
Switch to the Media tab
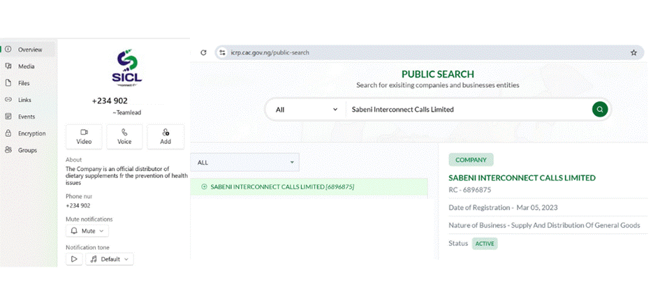(x=26, y=66)
